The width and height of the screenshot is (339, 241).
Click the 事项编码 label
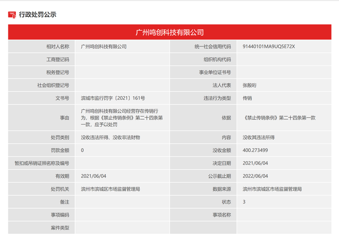click(60, 215)
